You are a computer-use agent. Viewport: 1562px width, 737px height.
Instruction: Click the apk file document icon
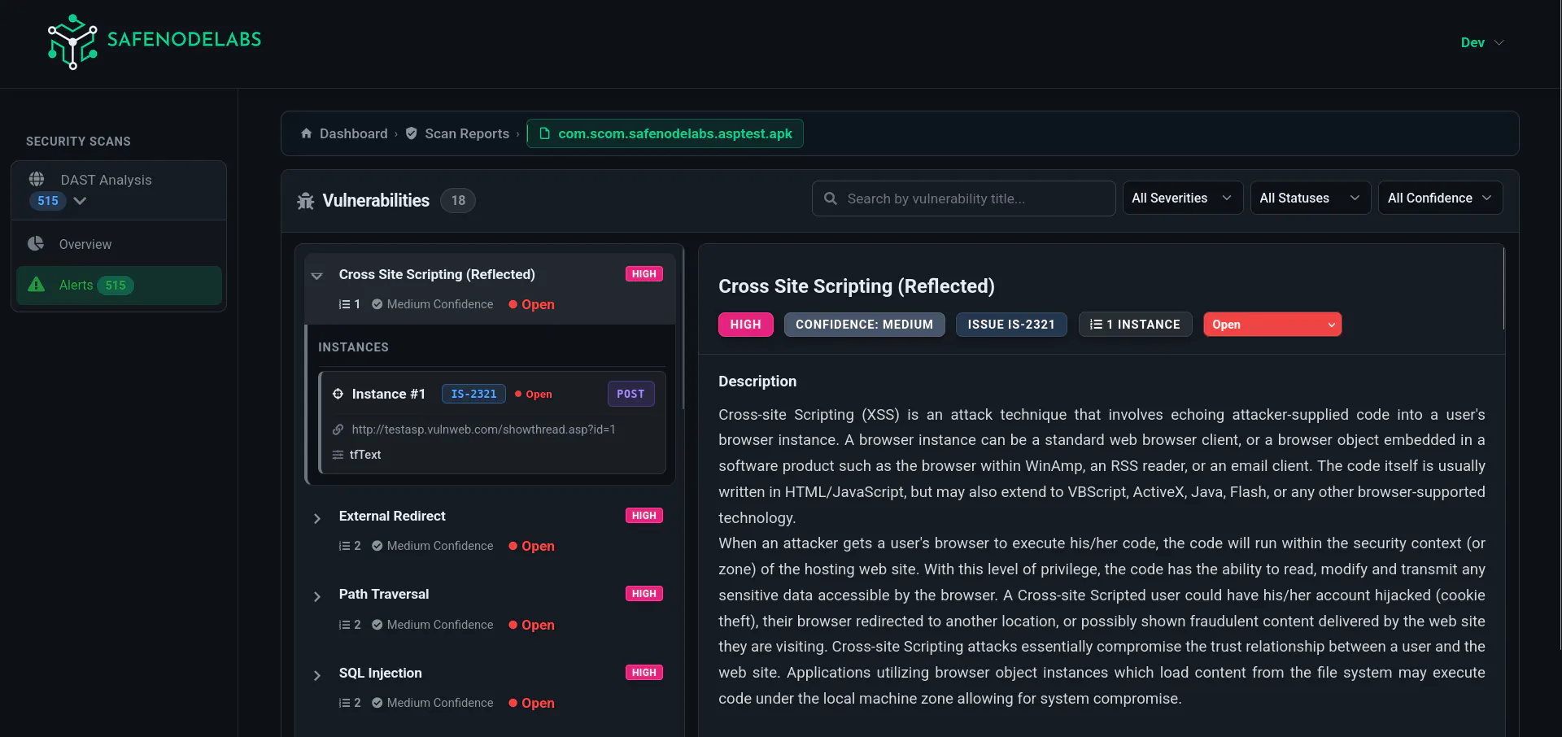pyautogui.click(x=545, y=133)
